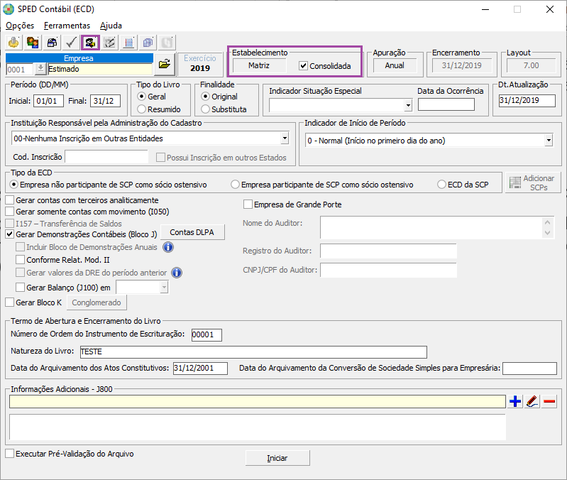Click the notebook page toolbar icon
The image size is (567, 480).
pos(128,43)
